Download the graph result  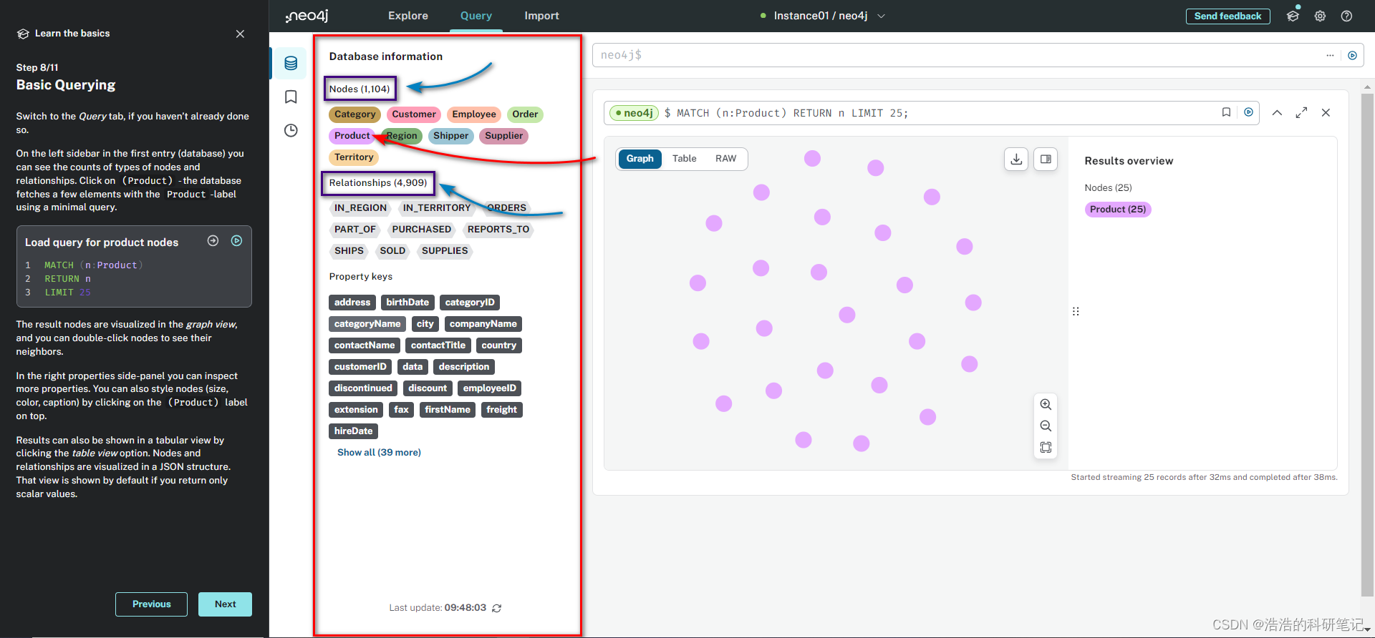click(x=1016, y=159)
